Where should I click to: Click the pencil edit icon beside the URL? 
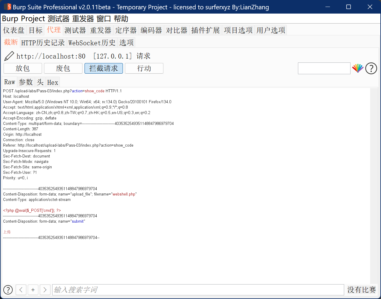(9, 56)
